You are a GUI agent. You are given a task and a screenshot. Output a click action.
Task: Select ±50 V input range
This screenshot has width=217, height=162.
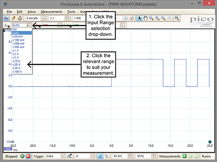pos(22,68)
